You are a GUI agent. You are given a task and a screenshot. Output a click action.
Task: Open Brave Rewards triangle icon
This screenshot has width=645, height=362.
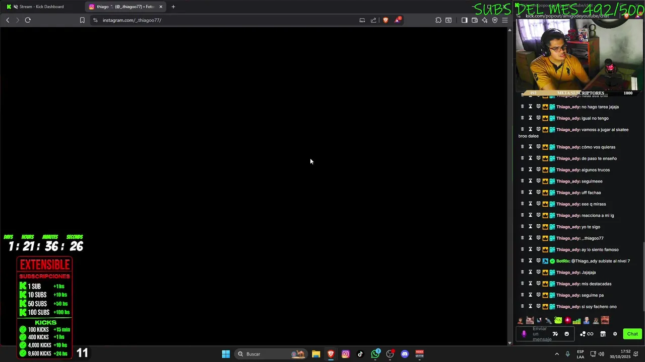click(x=398, y=20)
